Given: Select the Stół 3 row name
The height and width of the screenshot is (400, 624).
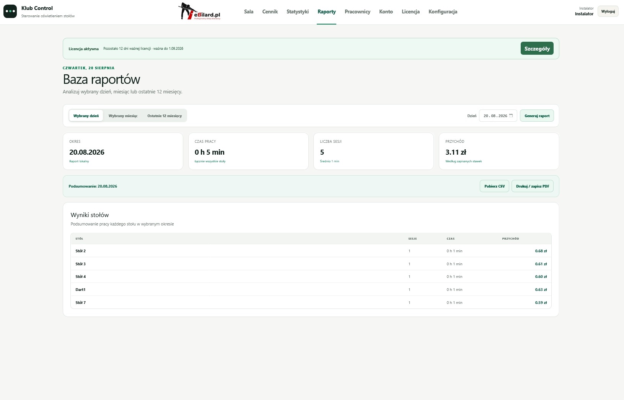Looking at the screenshot, I should pyautogui.click(x=81, y=264).
